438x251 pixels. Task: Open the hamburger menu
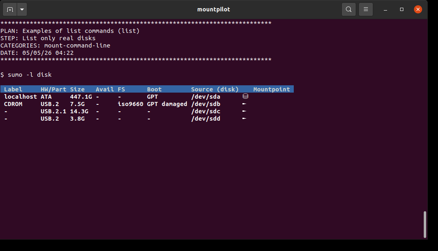(365, 9)
